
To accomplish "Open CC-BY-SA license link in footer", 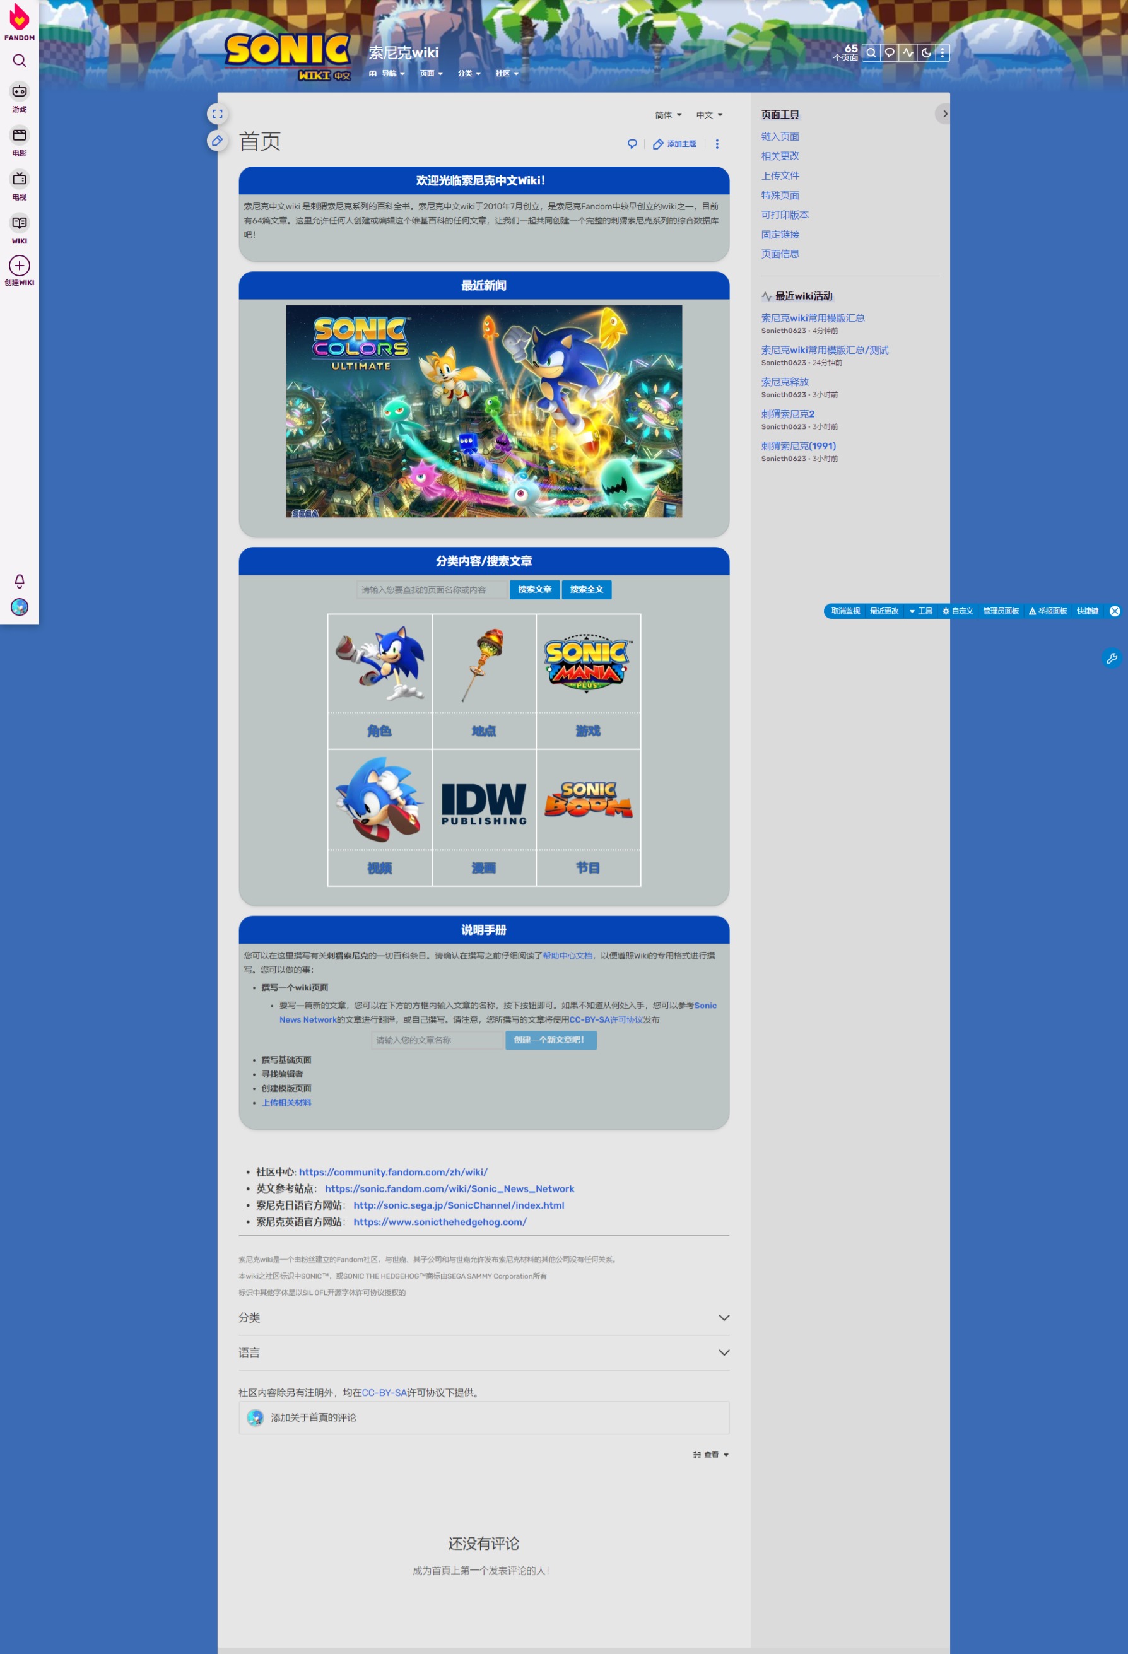I will pos(384,1392).
